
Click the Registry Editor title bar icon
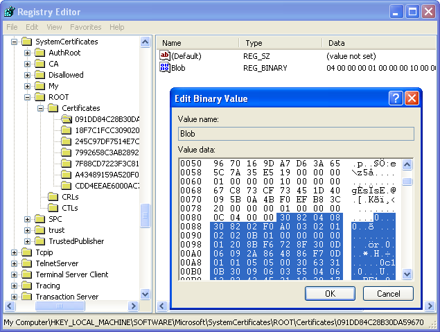coord(9,11)
